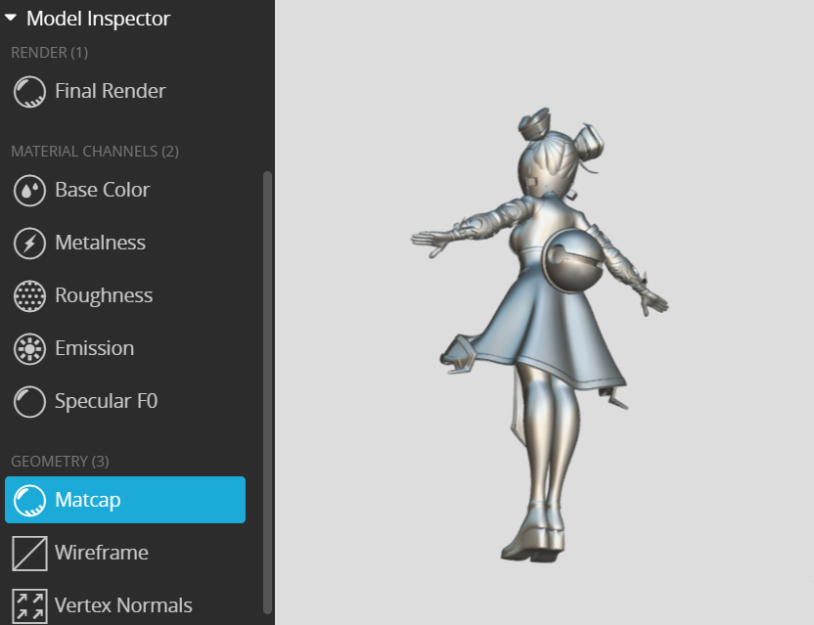The image size is (814, 625).
Task: Click the Matcap sphere icon
Action: pos(29,501)
